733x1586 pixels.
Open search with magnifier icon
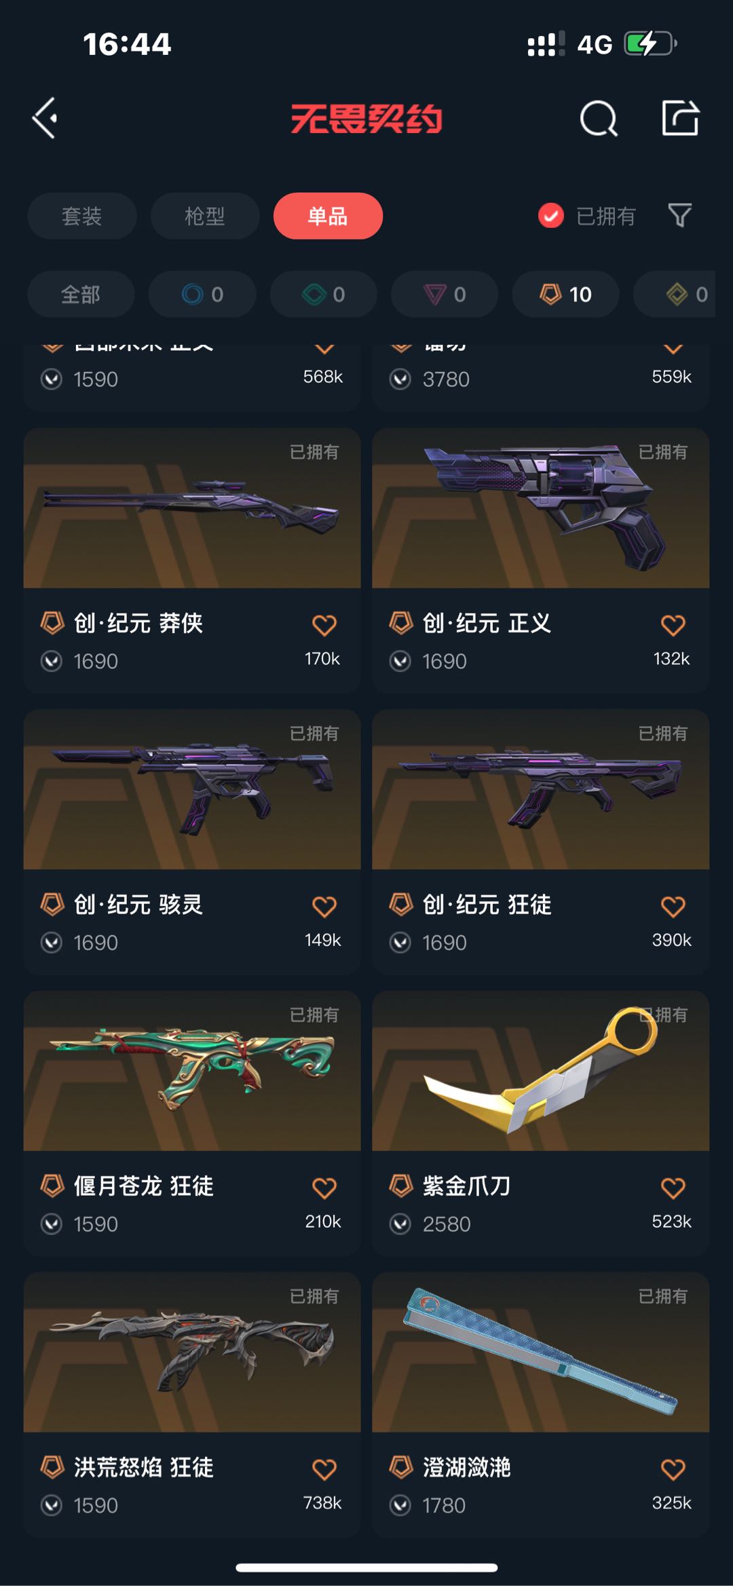pos(599,119)
